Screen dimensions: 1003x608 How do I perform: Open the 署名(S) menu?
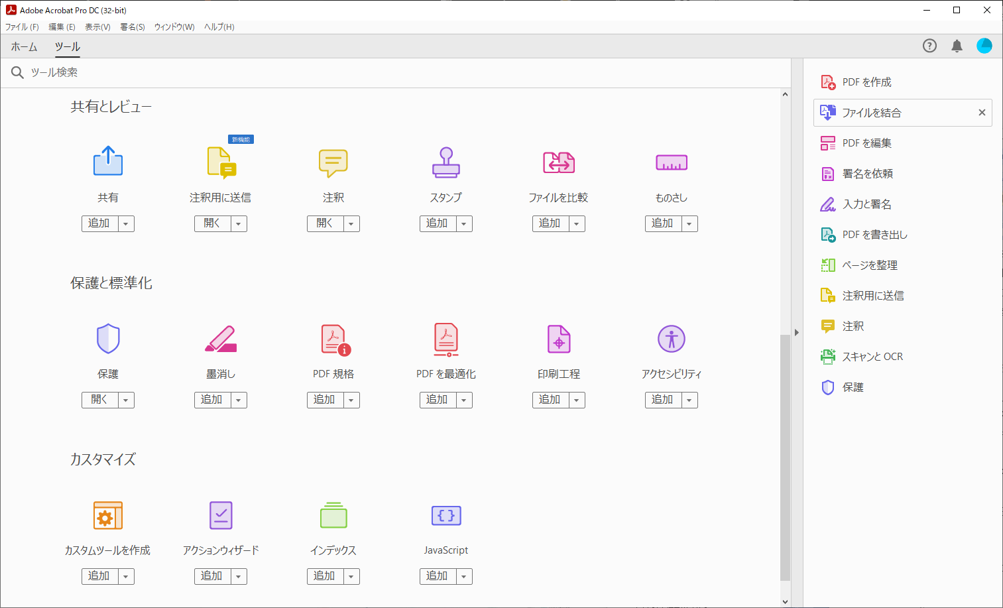pyautogui.click(x=133, y=27)
